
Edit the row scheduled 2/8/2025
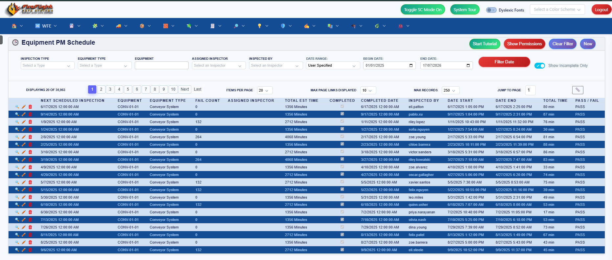(24, 137)
